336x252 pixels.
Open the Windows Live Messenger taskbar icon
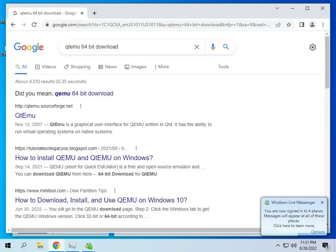(89, 245)
